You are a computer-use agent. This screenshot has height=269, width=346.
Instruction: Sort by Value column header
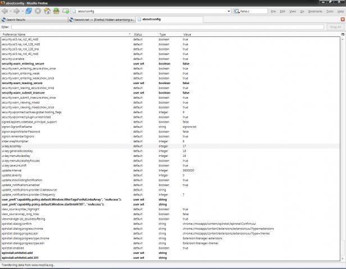point(261,34)
